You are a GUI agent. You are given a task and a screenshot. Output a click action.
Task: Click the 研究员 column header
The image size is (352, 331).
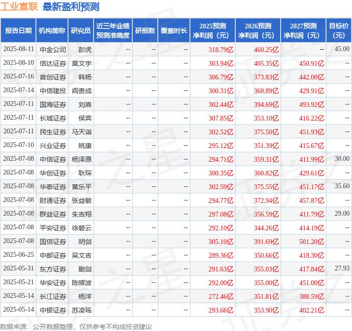coord(81,31)
